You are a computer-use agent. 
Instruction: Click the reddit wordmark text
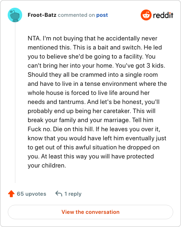(x=163, y=15)
